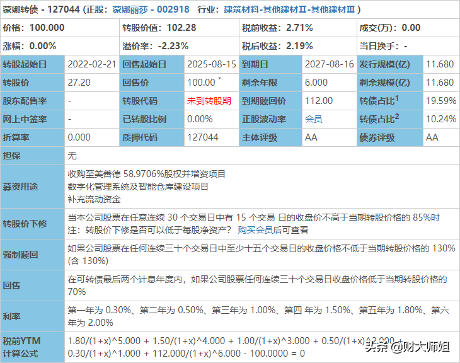Screen dimensions: 460x363
Task: Click the 回售起始日 header cell
Action: click(152, 64)
